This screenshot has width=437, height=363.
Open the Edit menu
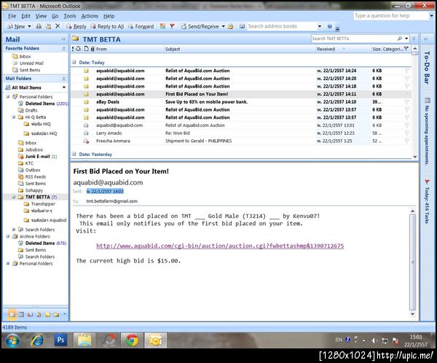[26, 16]
